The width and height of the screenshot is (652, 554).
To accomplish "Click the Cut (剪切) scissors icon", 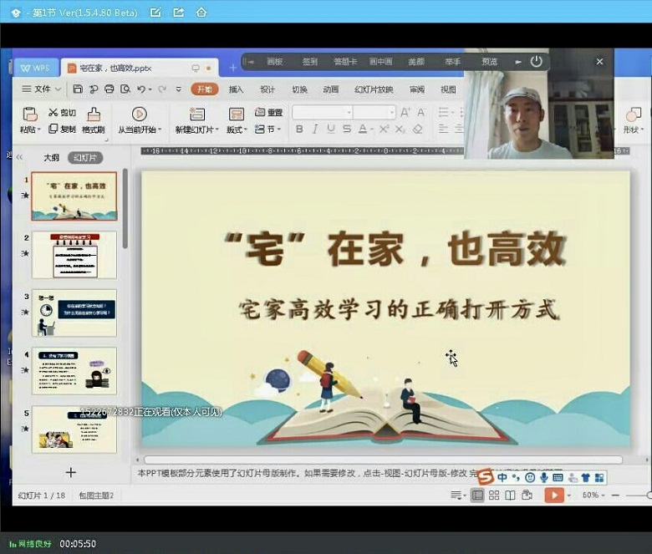I will (x=53, y=113).
